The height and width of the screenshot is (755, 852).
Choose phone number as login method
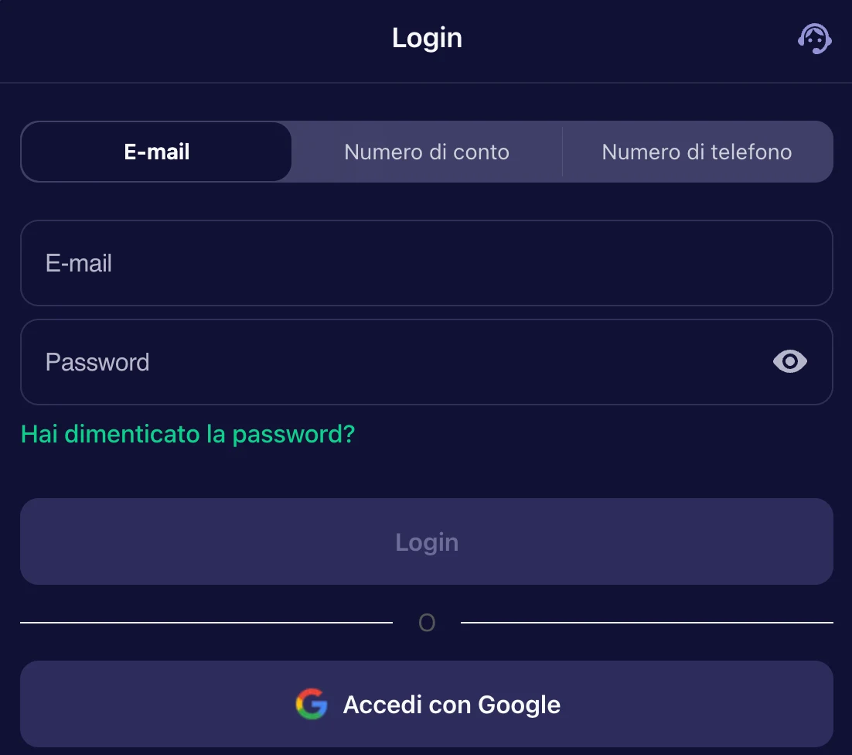pyautogui.click(x=697, y=152)
